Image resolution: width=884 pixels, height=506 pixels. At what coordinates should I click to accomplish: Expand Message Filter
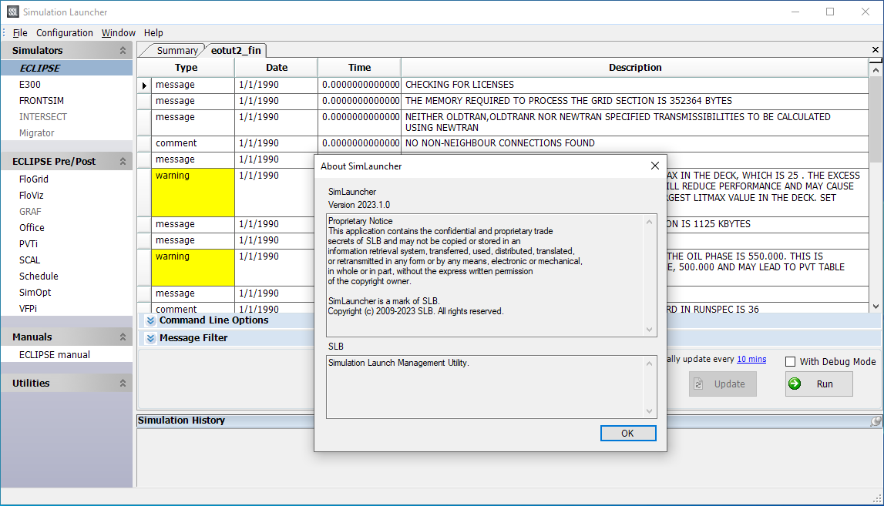(x=150, y=338)
